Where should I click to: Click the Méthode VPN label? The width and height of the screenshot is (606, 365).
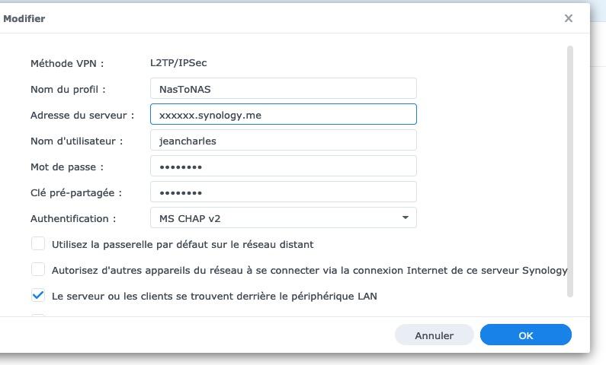66,63
